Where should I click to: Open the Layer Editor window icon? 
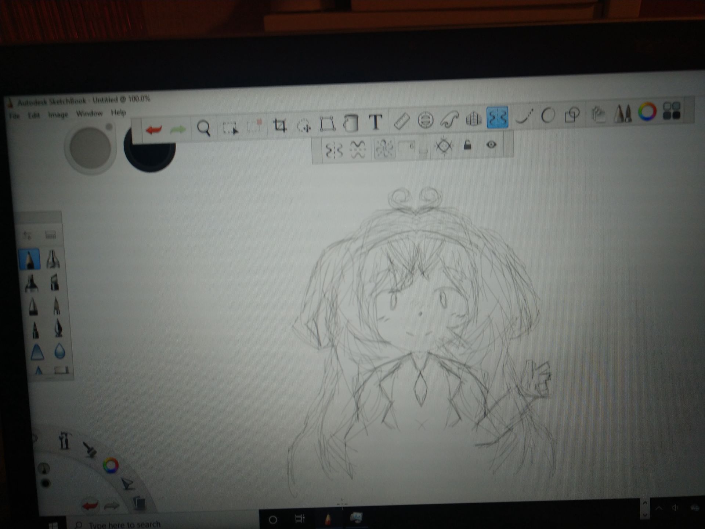coord(598,114)
